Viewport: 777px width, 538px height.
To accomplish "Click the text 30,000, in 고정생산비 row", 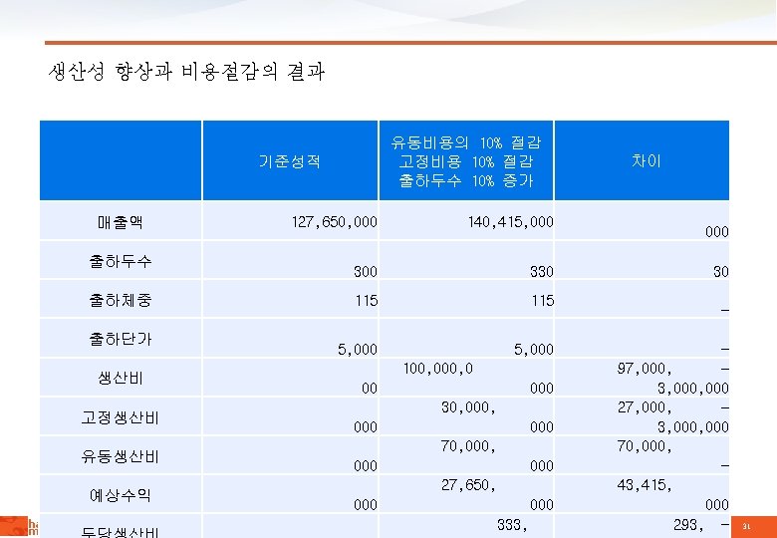I will (x=468, y=407).
